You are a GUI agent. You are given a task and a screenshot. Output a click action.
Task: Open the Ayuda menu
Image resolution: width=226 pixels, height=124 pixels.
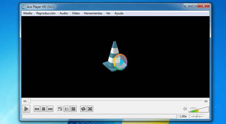pyautogui.click(x=119, y=13)
